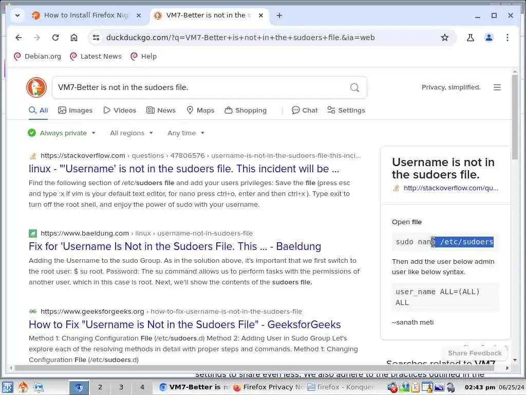Switch to virtual desktop 3
526x395 pixels.
point(121,387)
